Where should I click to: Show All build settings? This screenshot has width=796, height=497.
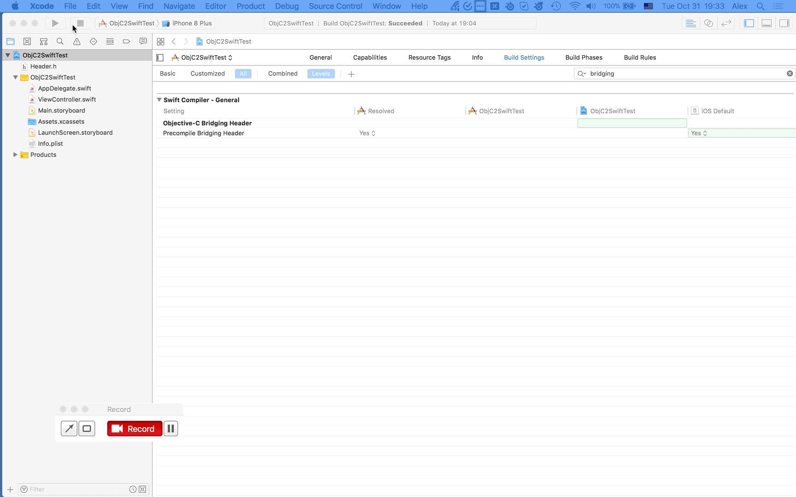pos(243,74)
